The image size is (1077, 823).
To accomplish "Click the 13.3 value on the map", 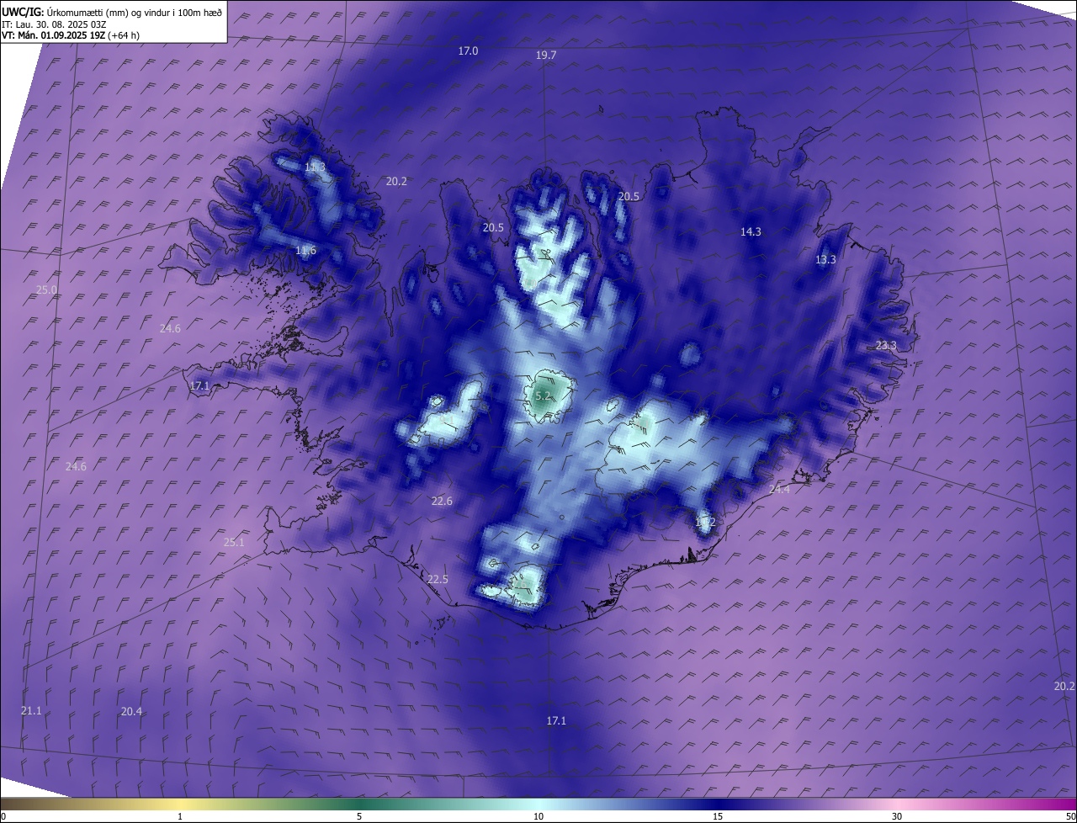I will (x=825, y=260).
